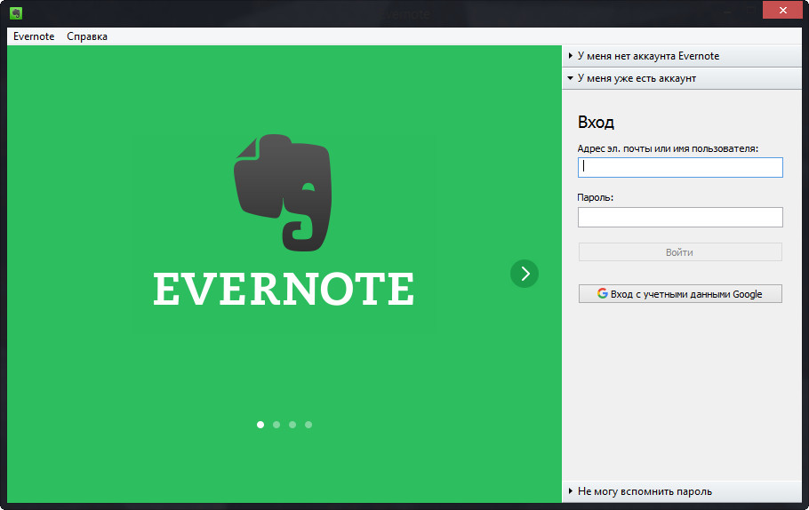This screenshot has height=510, width=809.
Task: Select the first carousel page dot
Action: tap(260, 425)
